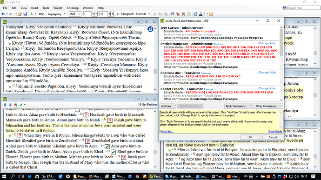Screen dimensions: 321x180
Task: Open Task View on taskbar
Action: point(21,176)
